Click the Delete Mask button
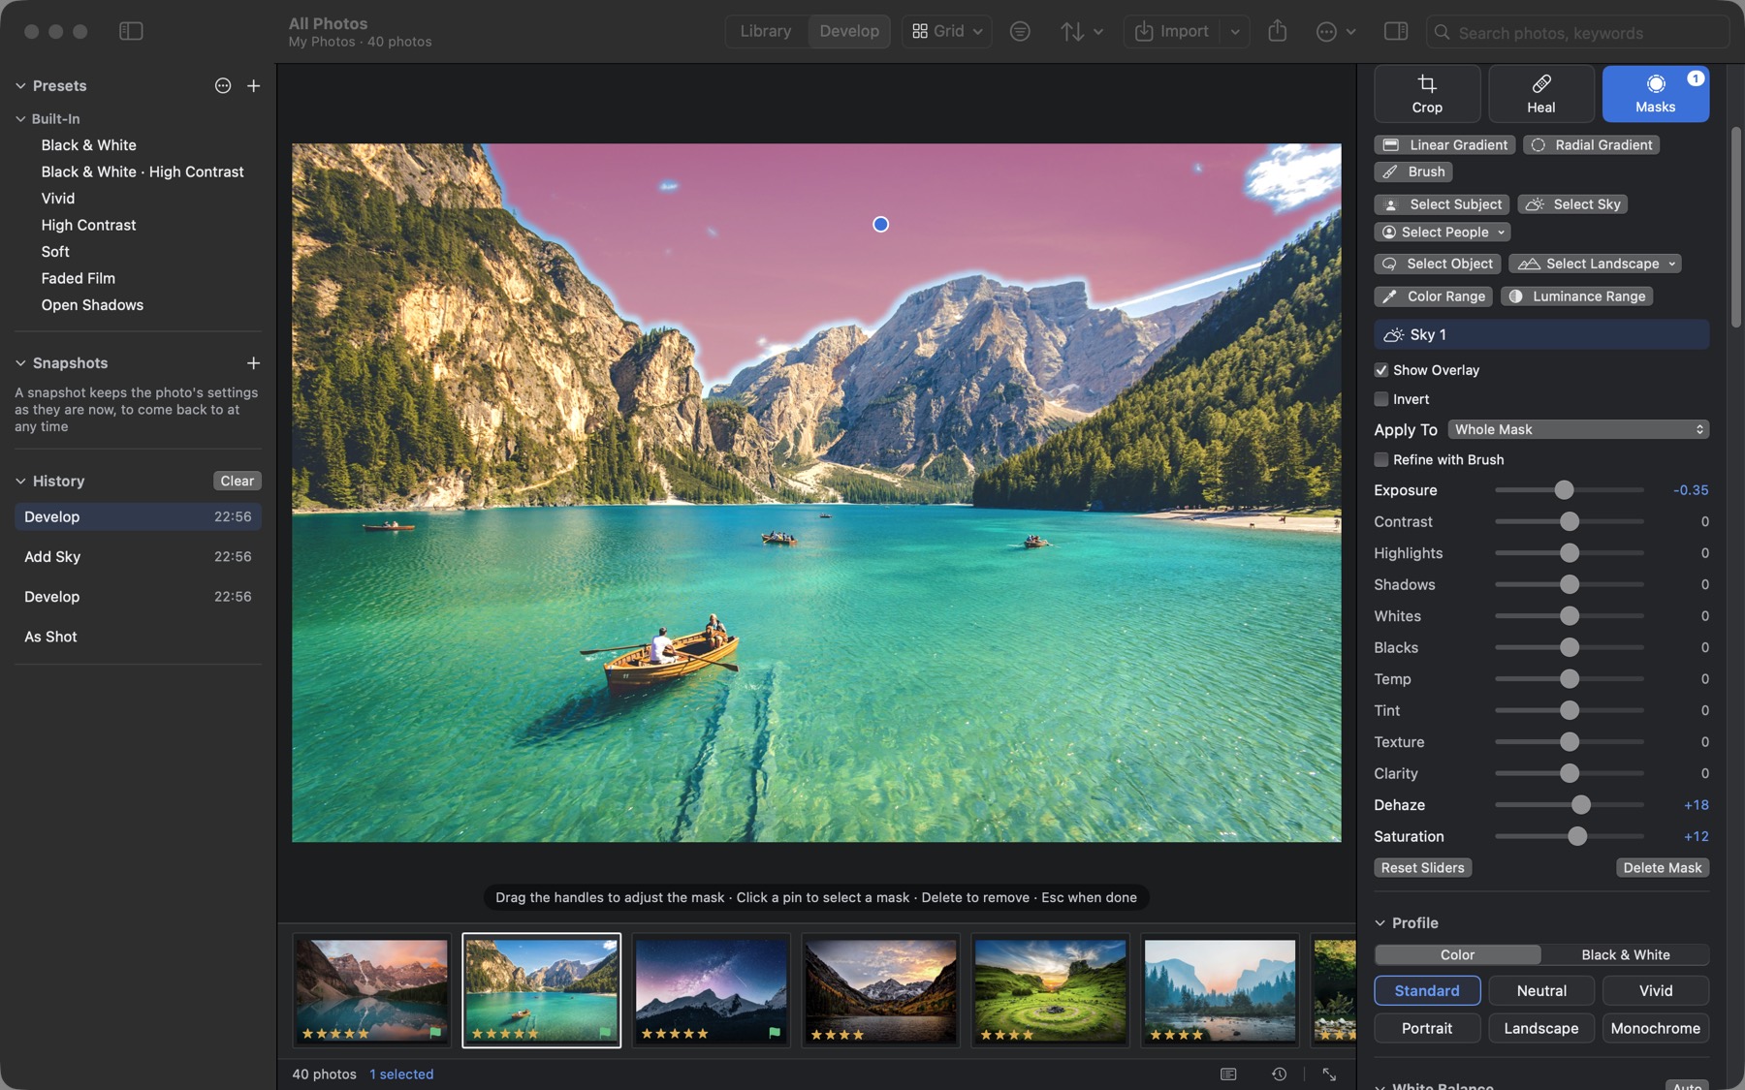Viewport: 1745px width, 1090px height. [x=1662, y=867]
